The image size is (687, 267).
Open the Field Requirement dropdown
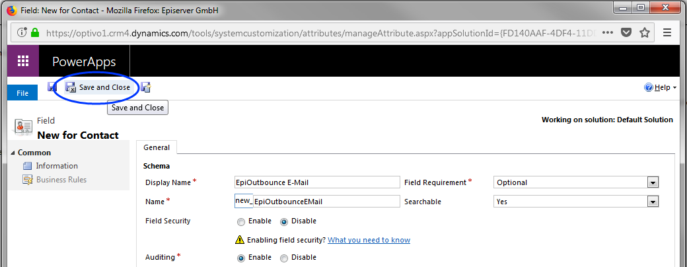coord(653,182)
